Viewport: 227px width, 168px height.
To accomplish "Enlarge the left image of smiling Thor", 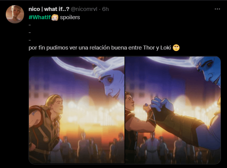I will tap(77, 110).
